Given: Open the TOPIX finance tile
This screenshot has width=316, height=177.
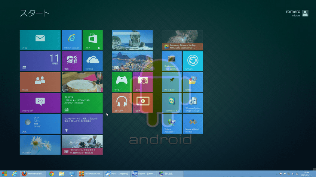Looking at the screenshot, I should [82, 103].
